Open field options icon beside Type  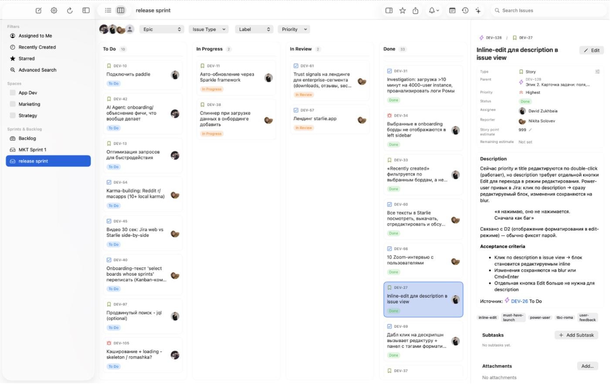tap(597, 71)
